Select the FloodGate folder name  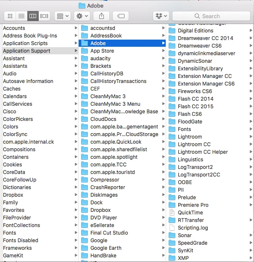coord(190,121)
